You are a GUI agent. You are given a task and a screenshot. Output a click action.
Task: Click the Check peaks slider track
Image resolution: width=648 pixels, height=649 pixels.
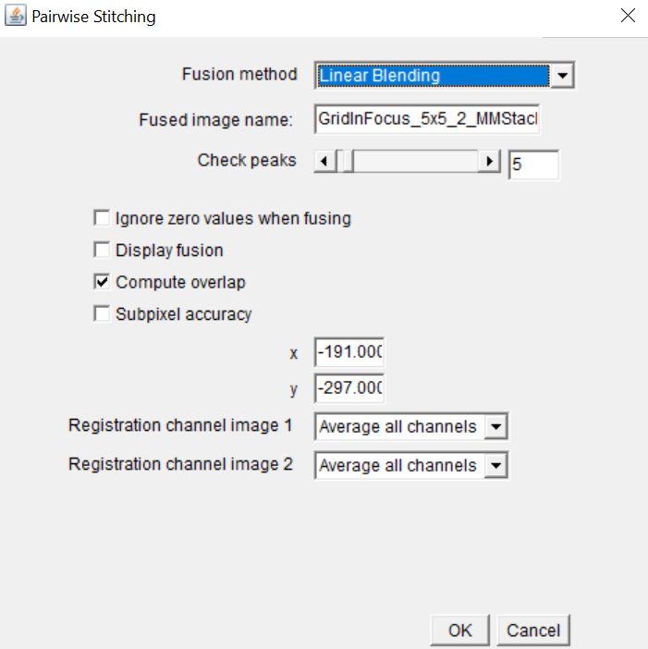coord(416,162)
